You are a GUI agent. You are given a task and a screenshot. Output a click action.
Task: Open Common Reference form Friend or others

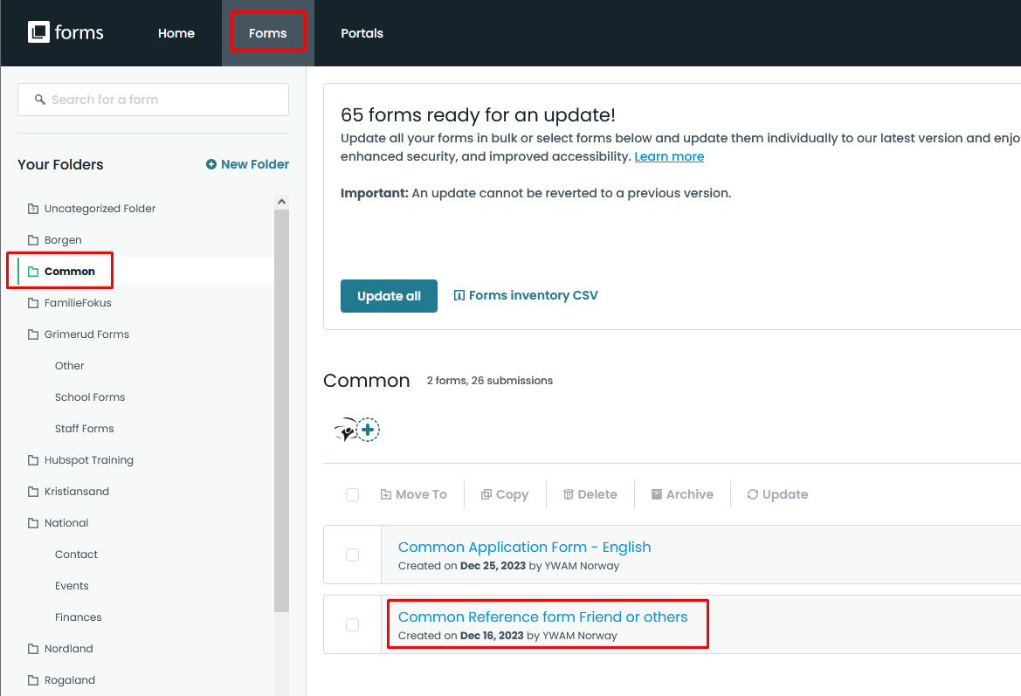click(542, 617)
